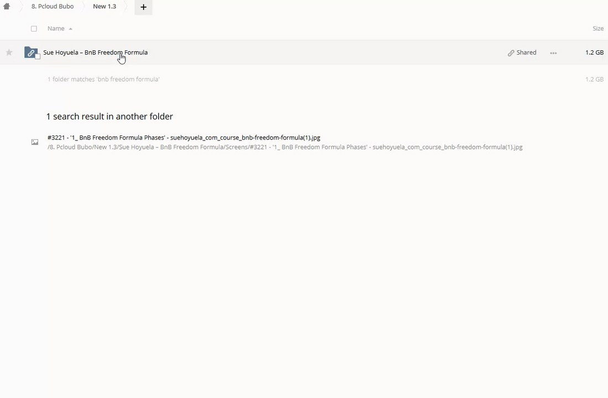Click the file path under the jpg result
Image resolution: width=608 pixels, height=398 pixels.
click(285, 147)
